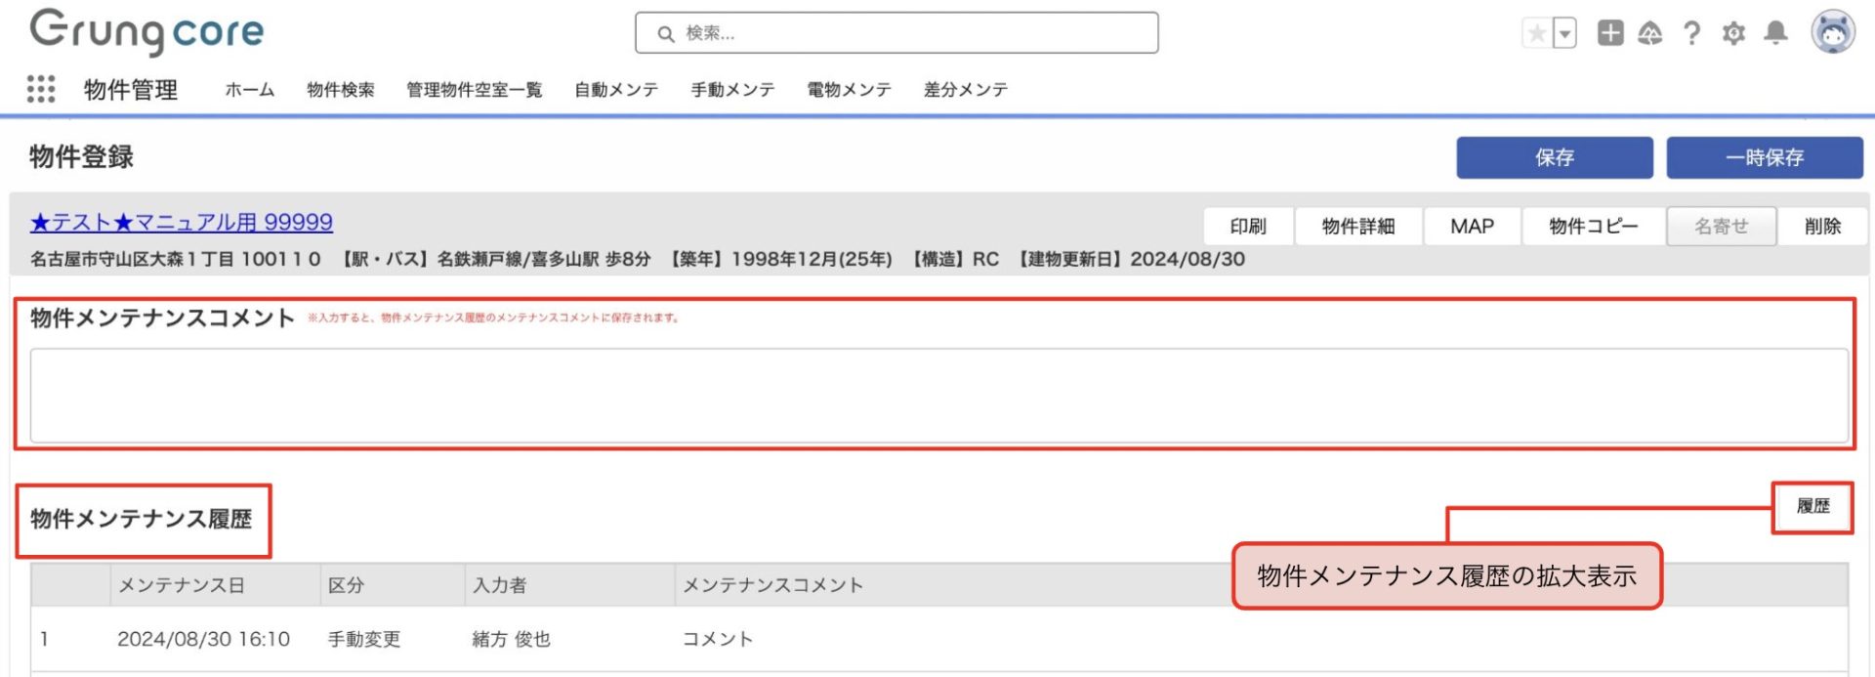This screenshot has width=1875, height=677.
Task: Click the global actions plus icon
Action: [x=1609, y=33]
